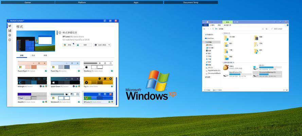Open the 驱动器工具 ribbon tab in Explorer

tap(228, 25)
